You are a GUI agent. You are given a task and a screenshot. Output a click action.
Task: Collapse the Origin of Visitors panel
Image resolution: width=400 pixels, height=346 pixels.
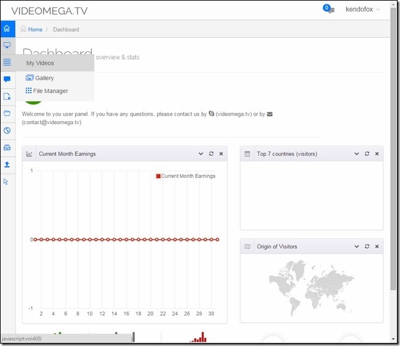(x=357, y=246)
